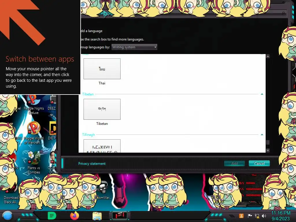The width and height of the screenshot is (296, 222).
Task: Click the orange Java tray icon
Action: [x=241, y=216]
